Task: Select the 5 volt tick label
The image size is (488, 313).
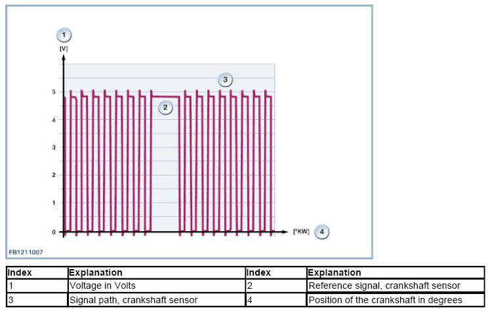Action: click(54, 92)
